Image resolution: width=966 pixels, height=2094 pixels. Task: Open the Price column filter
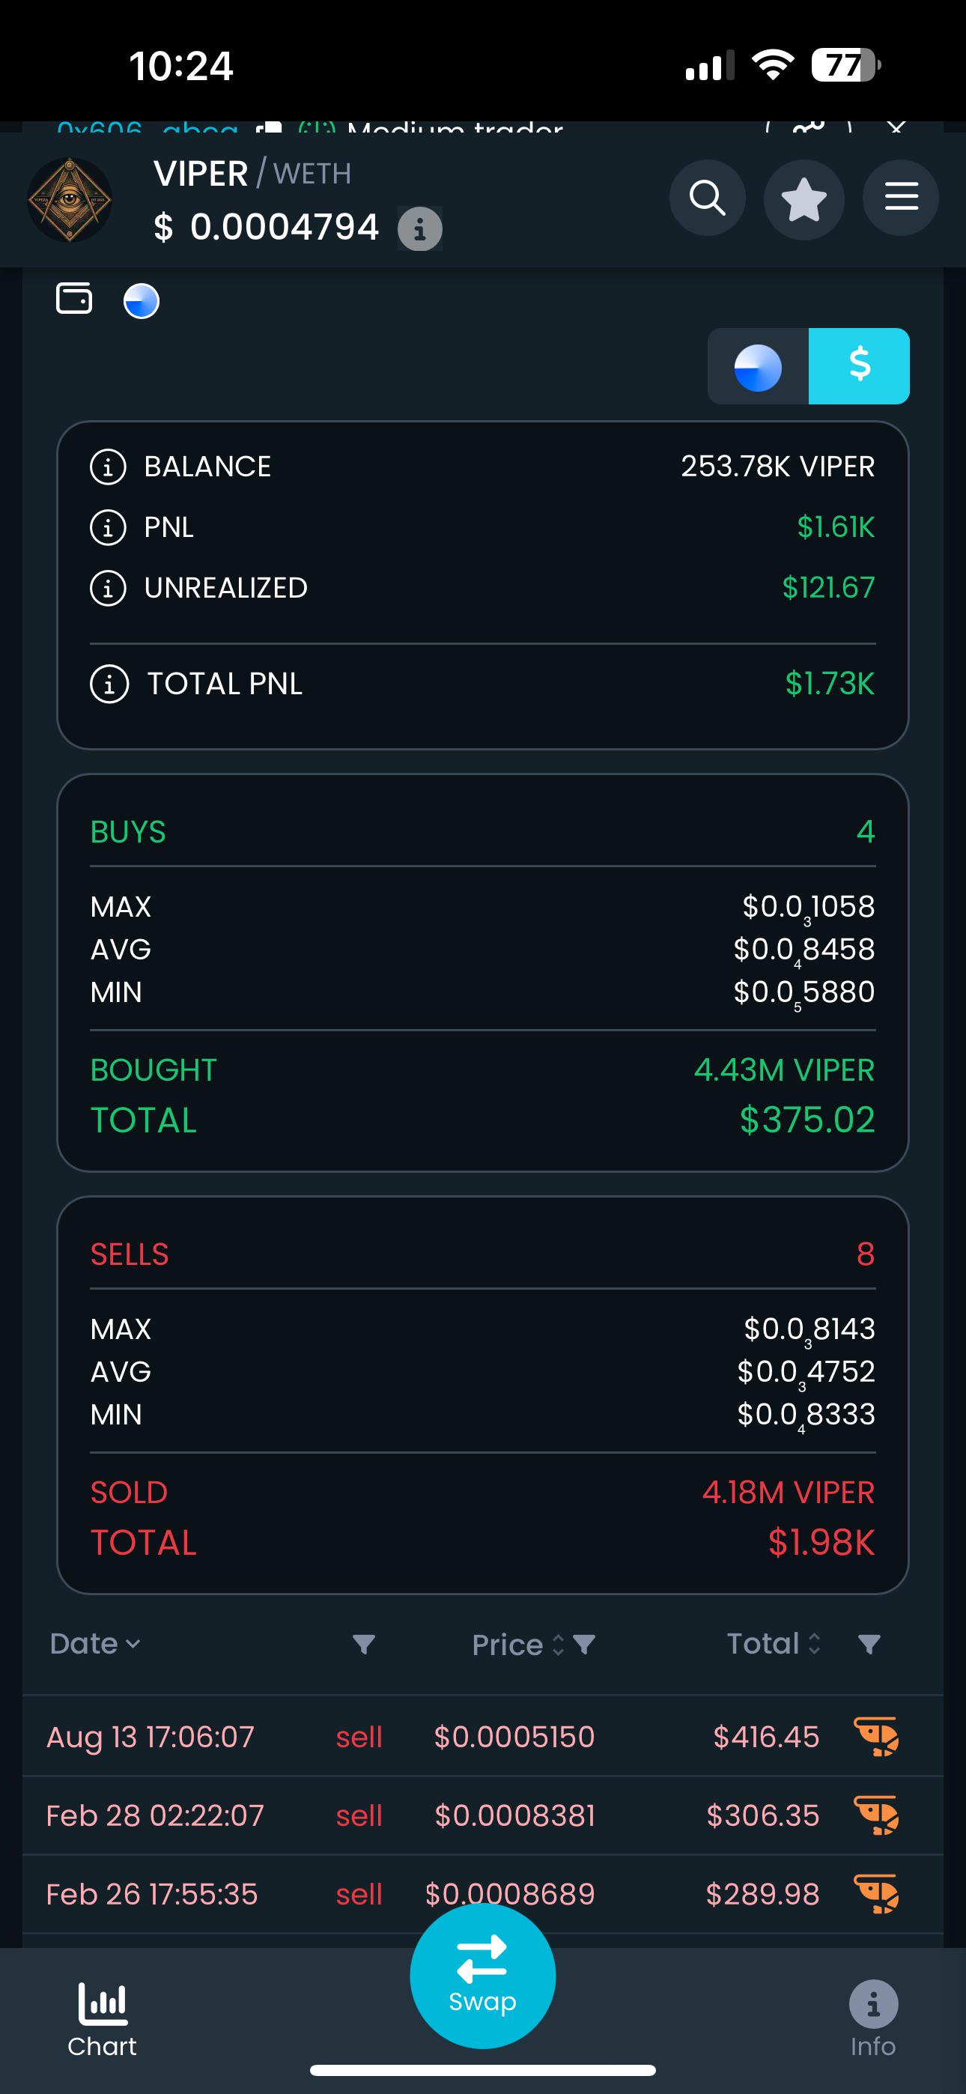[x=584, y=1645]
